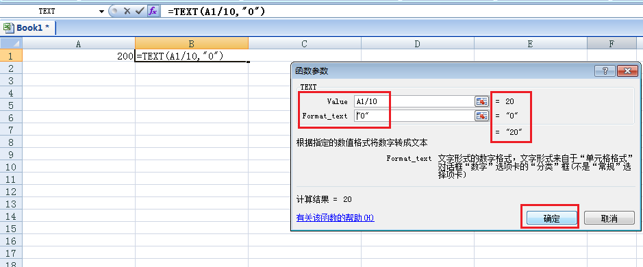Select column A header

tap(79, 44)
